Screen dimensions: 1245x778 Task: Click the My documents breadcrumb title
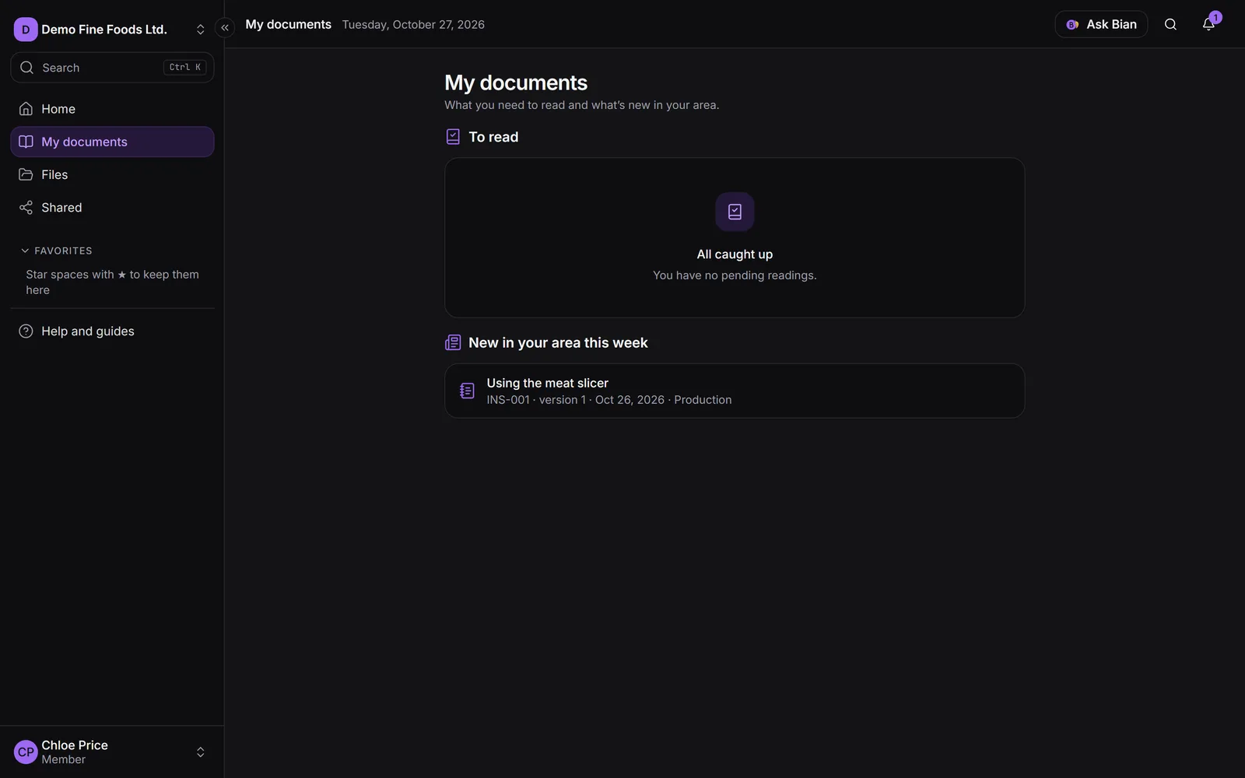[x=289, y=25]
